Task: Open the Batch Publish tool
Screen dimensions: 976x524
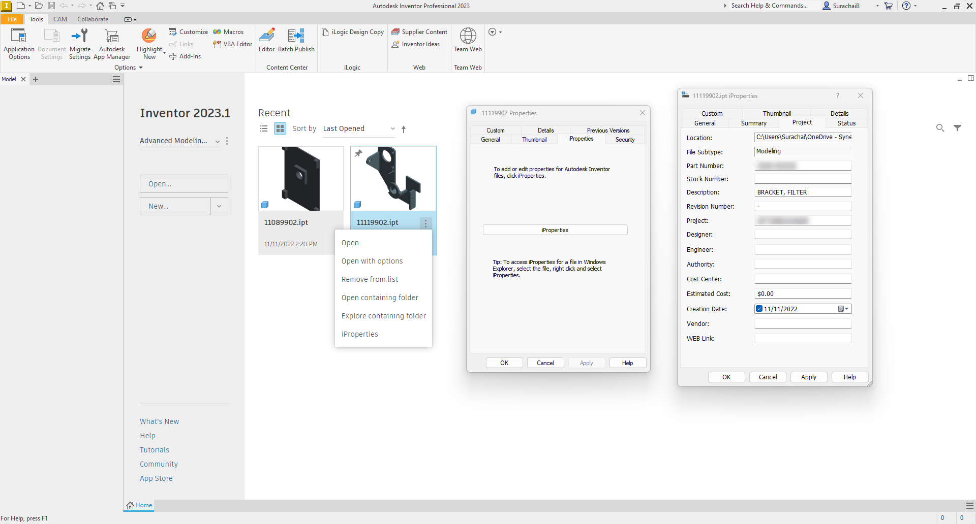Action: pos(296,41)
